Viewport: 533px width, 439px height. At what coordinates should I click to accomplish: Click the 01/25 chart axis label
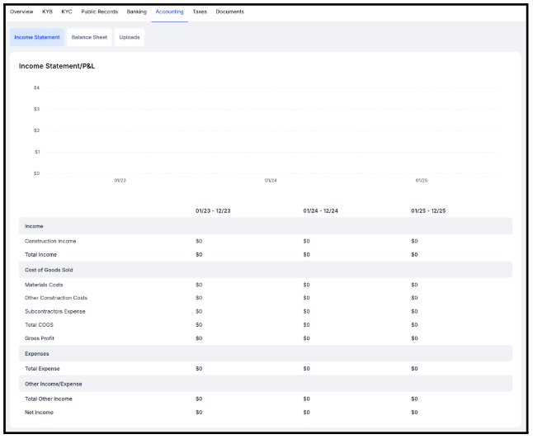pos(422,181)
